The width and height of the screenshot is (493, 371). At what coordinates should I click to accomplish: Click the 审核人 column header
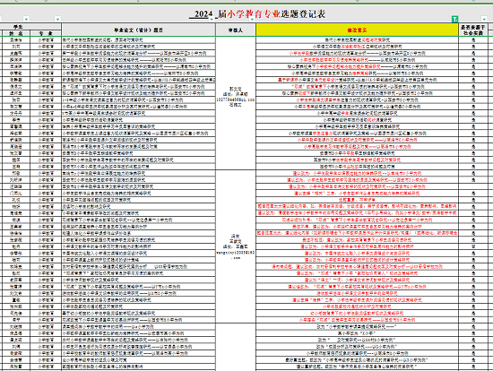236,30
